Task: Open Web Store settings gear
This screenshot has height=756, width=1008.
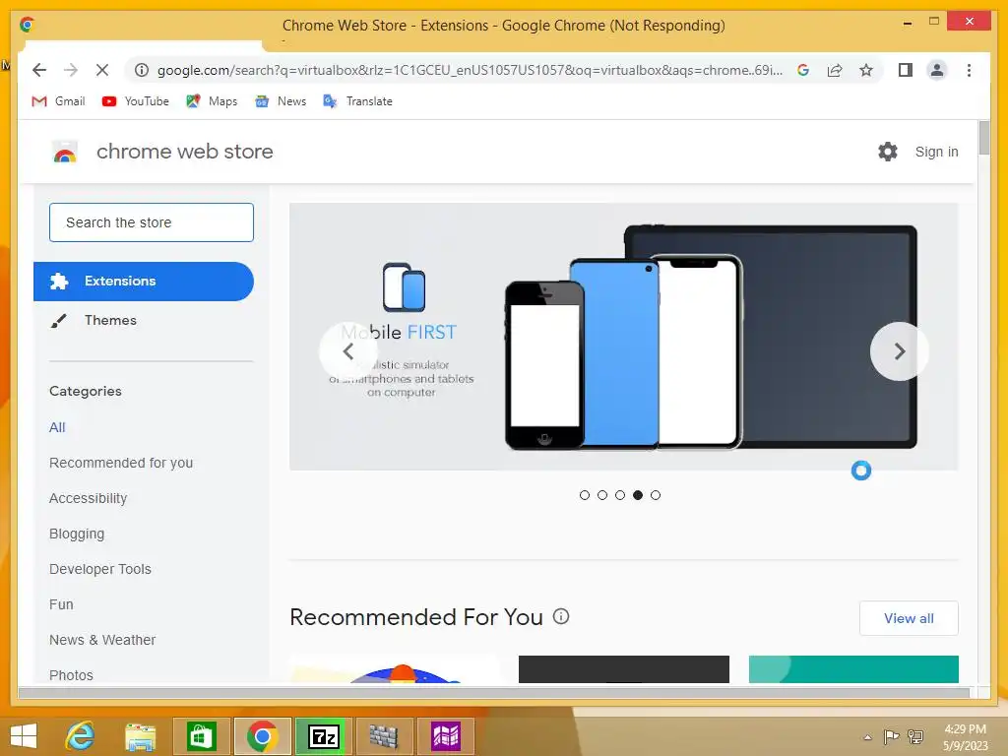Action: (888, 152)
